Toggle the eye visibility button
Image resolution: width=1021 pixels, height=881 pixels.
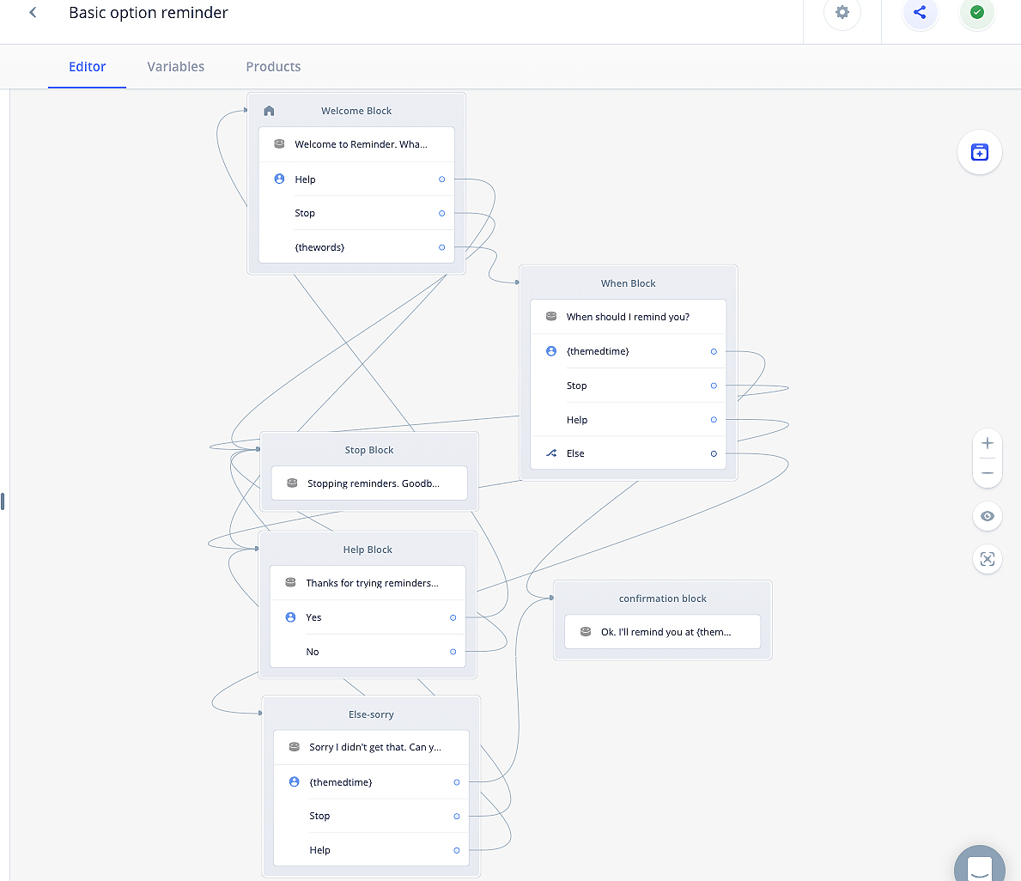pyautogui.click(x=988, y=516)
